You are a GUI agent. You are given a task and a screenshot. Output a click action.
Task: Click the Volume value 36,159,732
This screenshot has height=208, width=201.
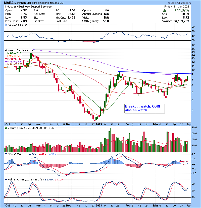[181, 21]
